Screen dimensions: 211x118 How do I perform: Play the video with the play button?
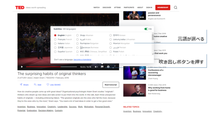click(22, 67)
